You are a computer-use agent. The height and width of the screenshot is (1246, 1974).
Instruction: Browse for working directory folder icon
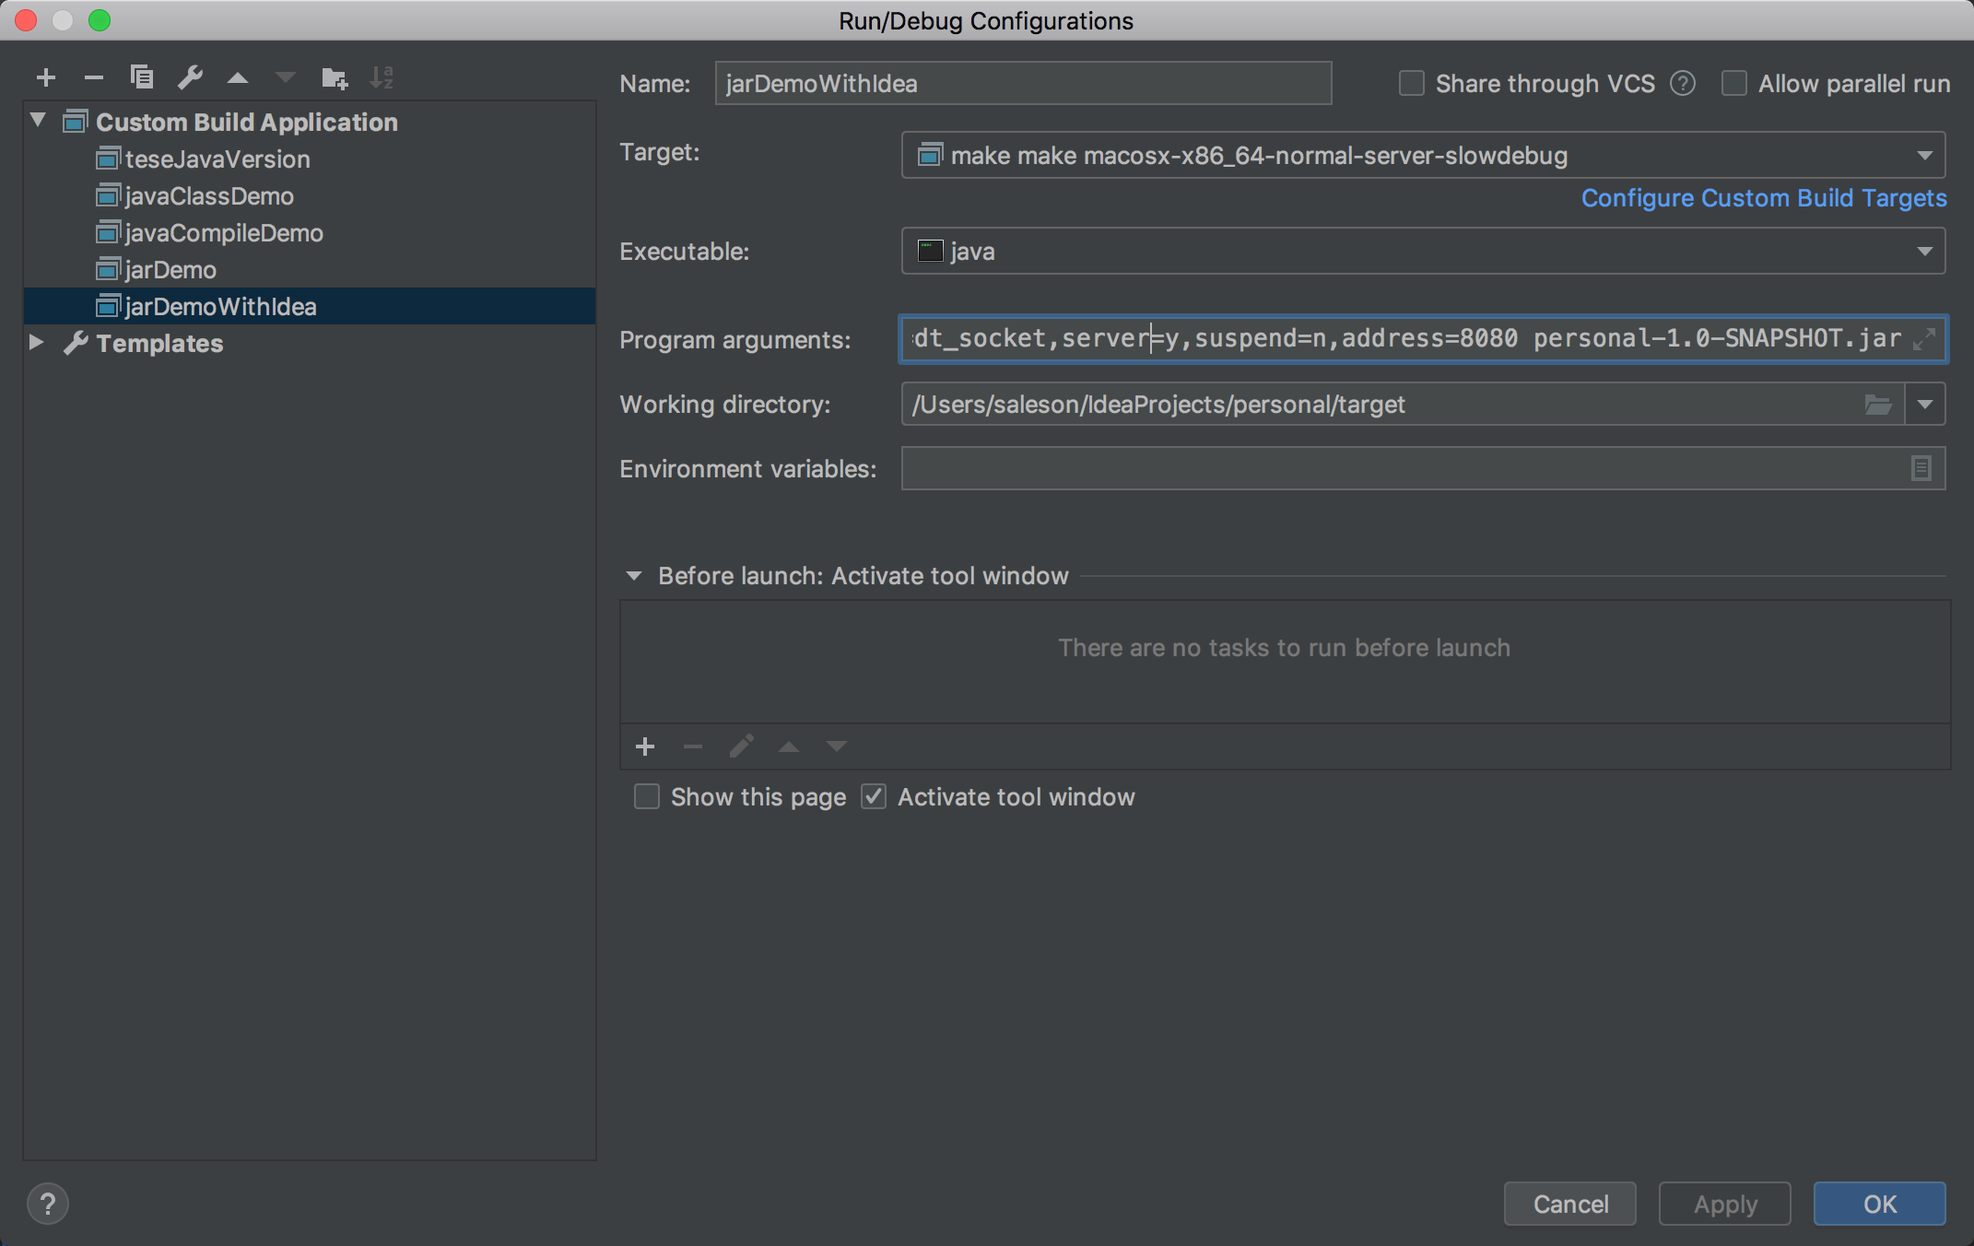(x=1877, y=405)
